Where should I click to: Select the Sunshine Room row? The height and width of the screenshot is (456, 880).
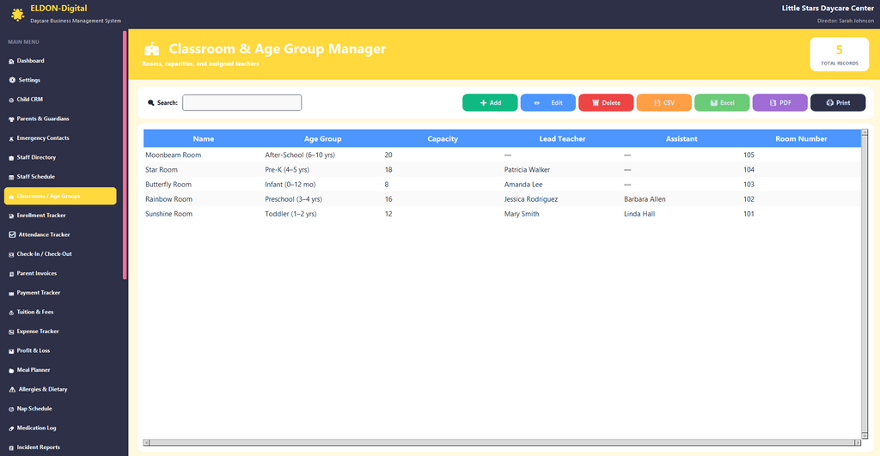(x=502, y=214)
